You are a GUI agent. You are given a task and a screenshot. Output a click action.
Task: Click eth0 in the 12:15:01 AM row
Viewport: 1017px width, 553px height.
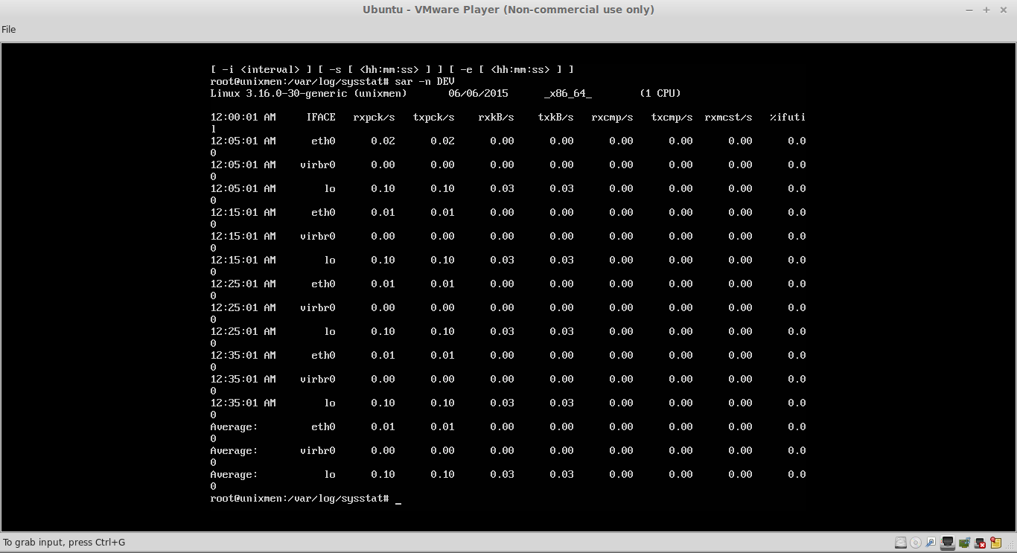tap(324, 212)
